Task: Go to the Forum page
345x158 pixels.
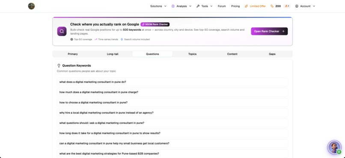Action: 222,6
